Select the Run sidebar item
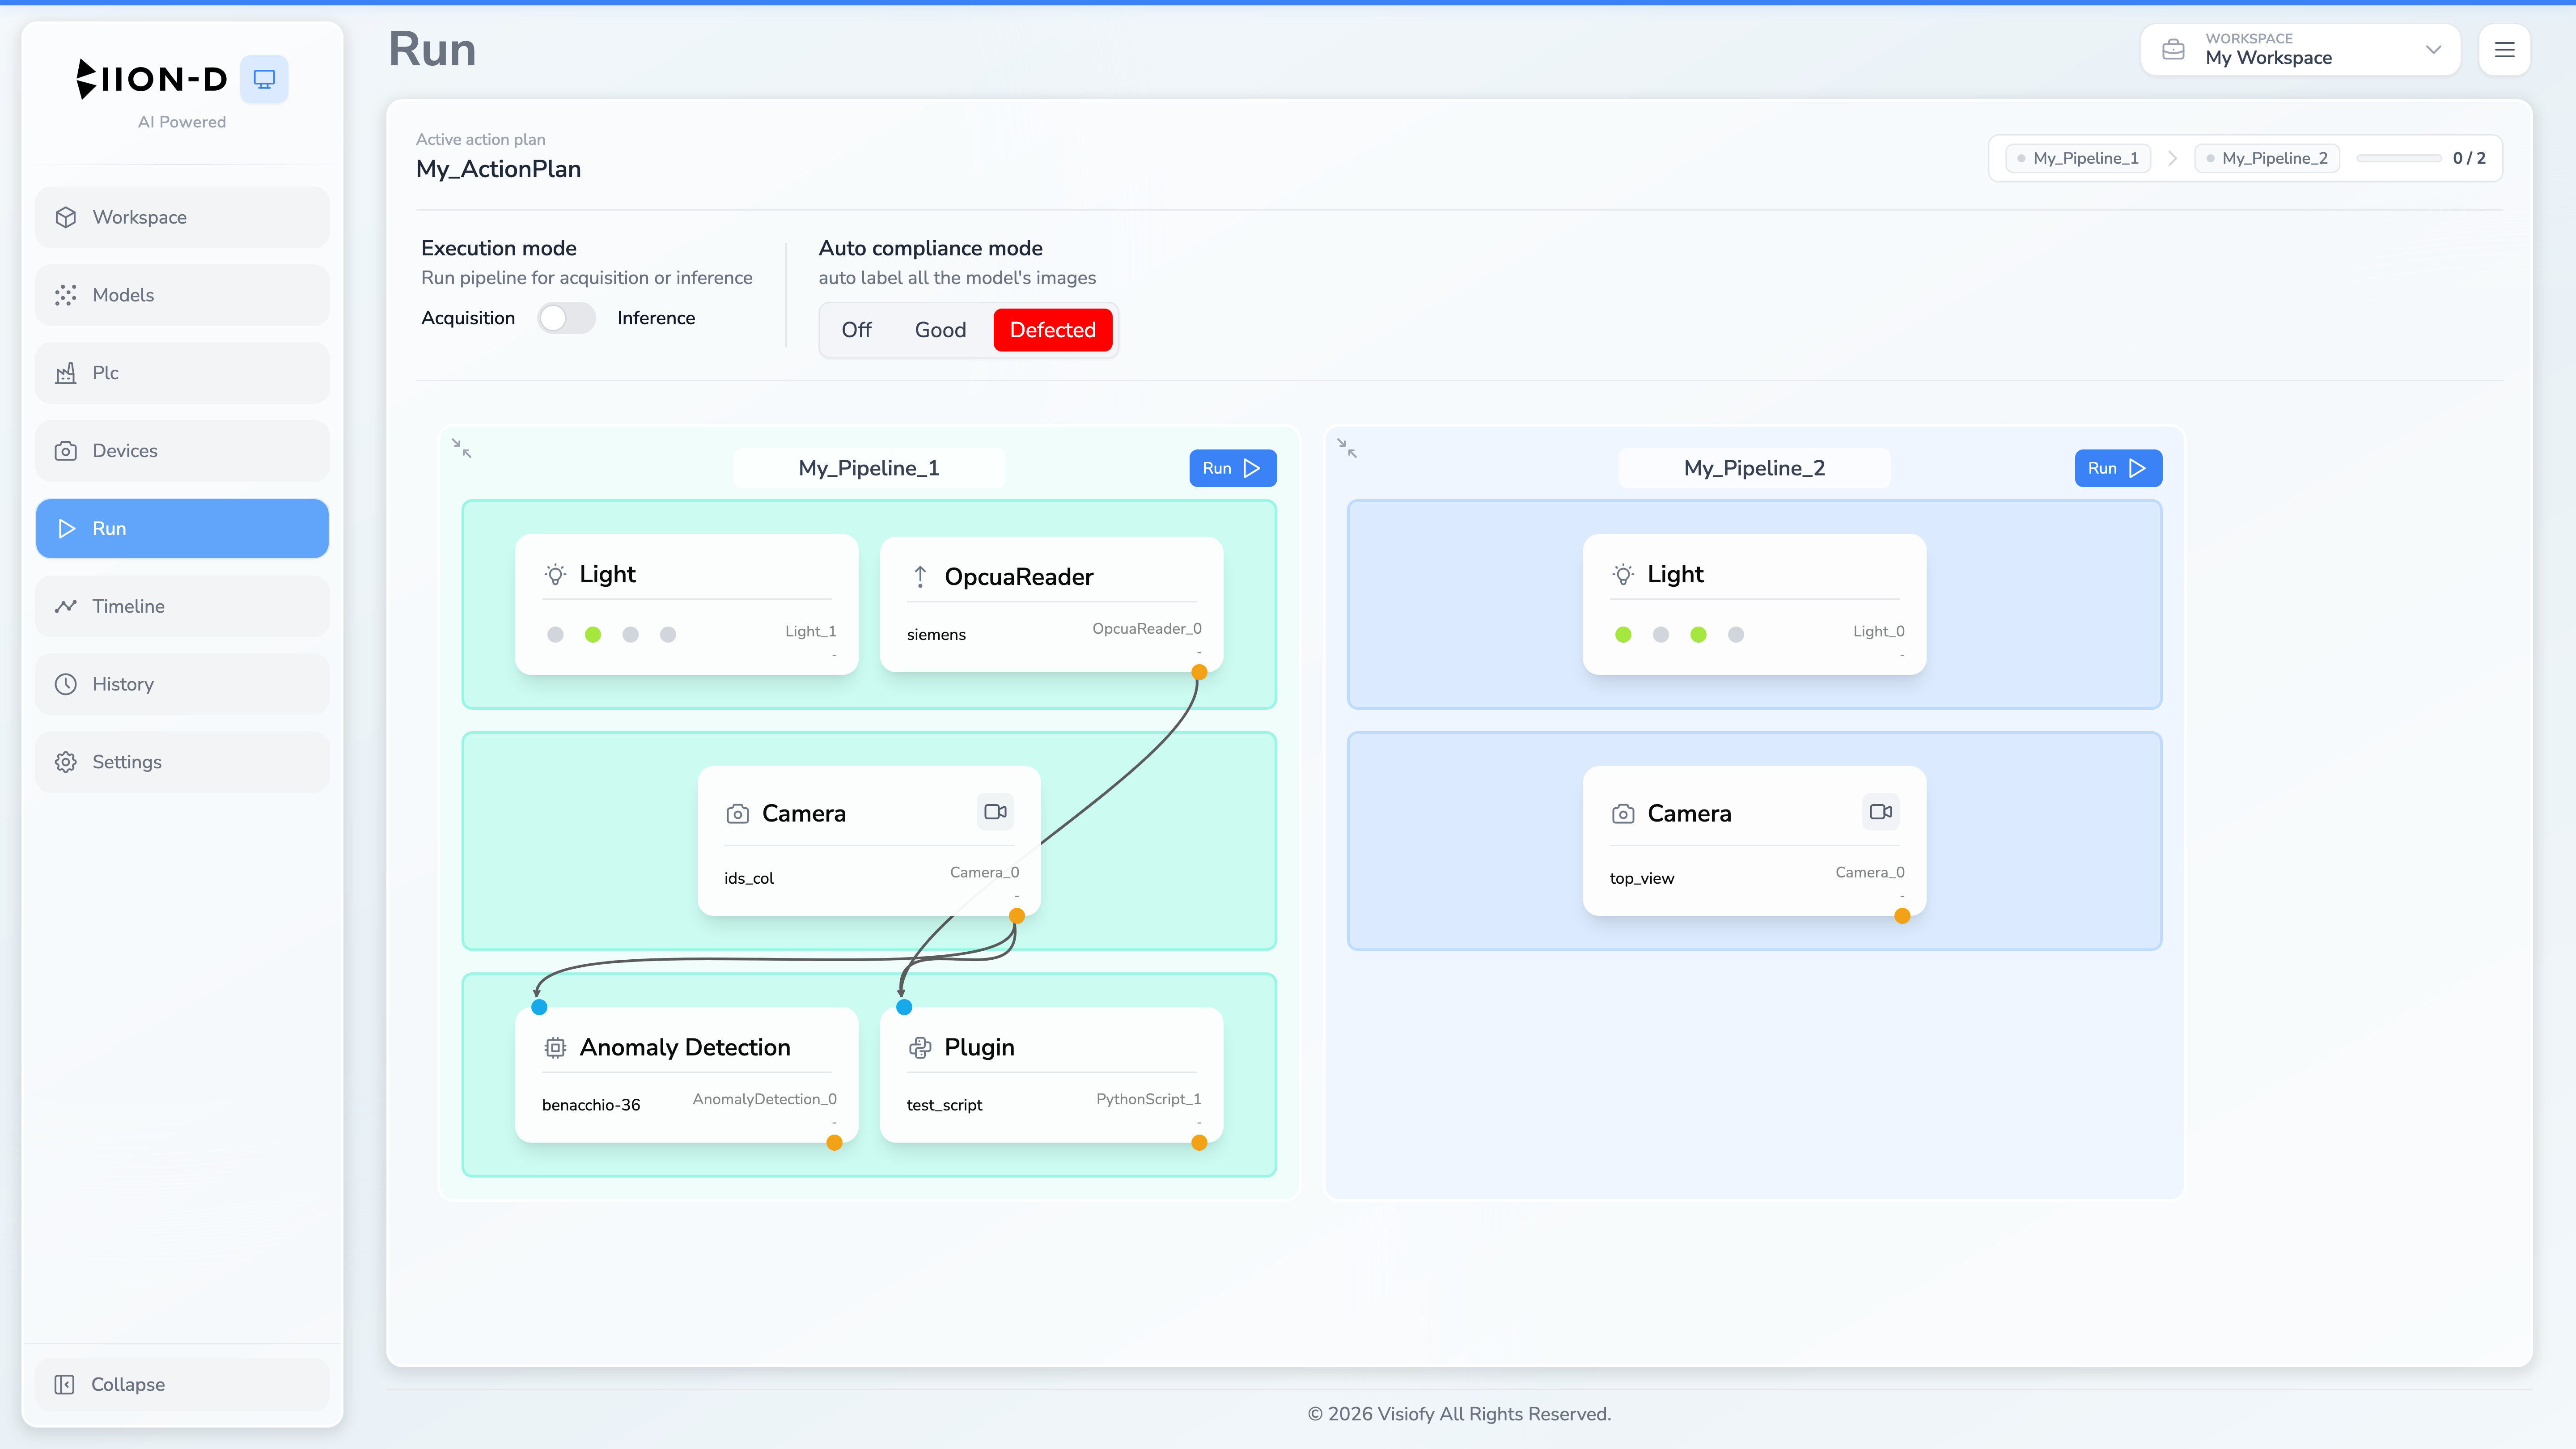The width and height of the screenshot is (2576, 1449). click(x=182, y=528)
